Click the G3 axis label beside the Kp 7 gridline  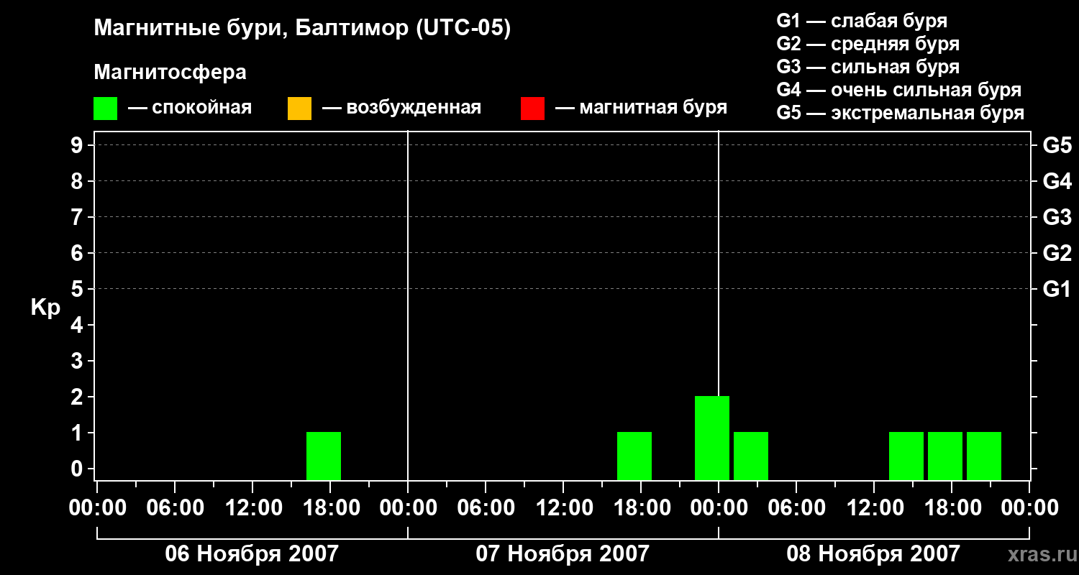(x=1057, y=217)
